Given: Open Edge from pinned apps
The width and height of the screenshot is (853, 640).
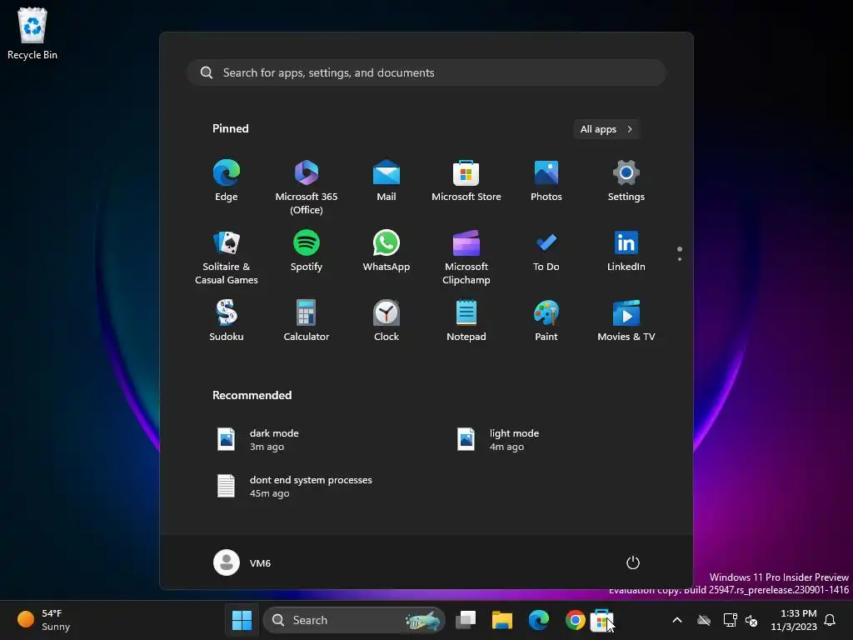Looking at the screenshot, I should 227,181.
